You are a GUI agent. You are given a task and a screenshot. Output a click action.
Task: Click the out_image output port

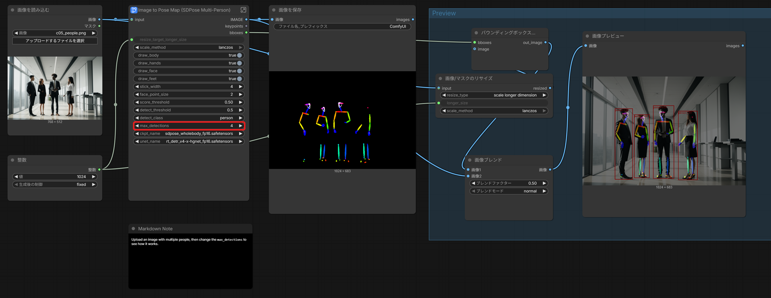pyautogui.click(x=545, y=42)
